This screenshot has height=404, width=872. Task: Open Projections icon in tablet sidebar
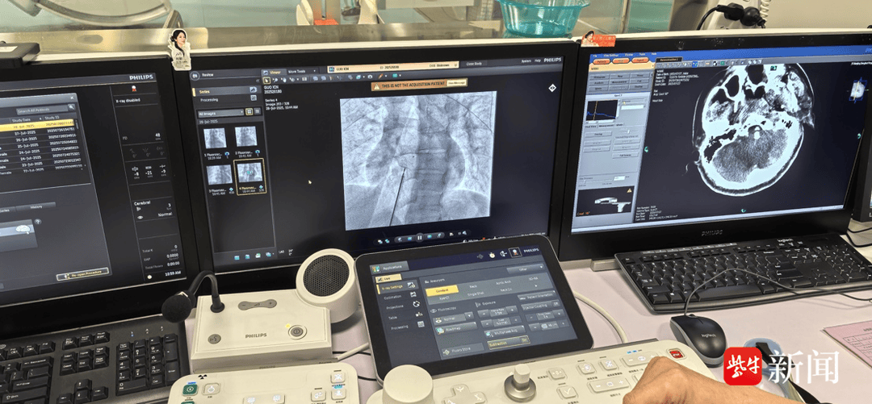417,306
